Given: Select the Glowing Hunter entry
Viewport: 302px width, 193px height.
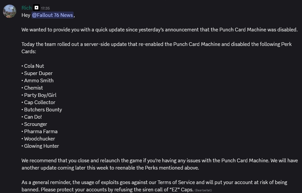Looking at the screenshot, I should pos(41,146).
